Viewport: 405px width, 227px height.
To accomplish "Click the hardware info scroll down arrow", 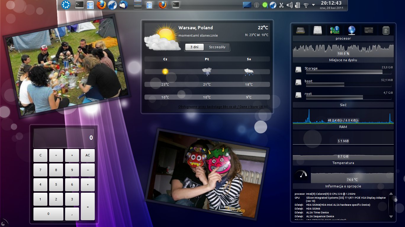I will [390, 216].
